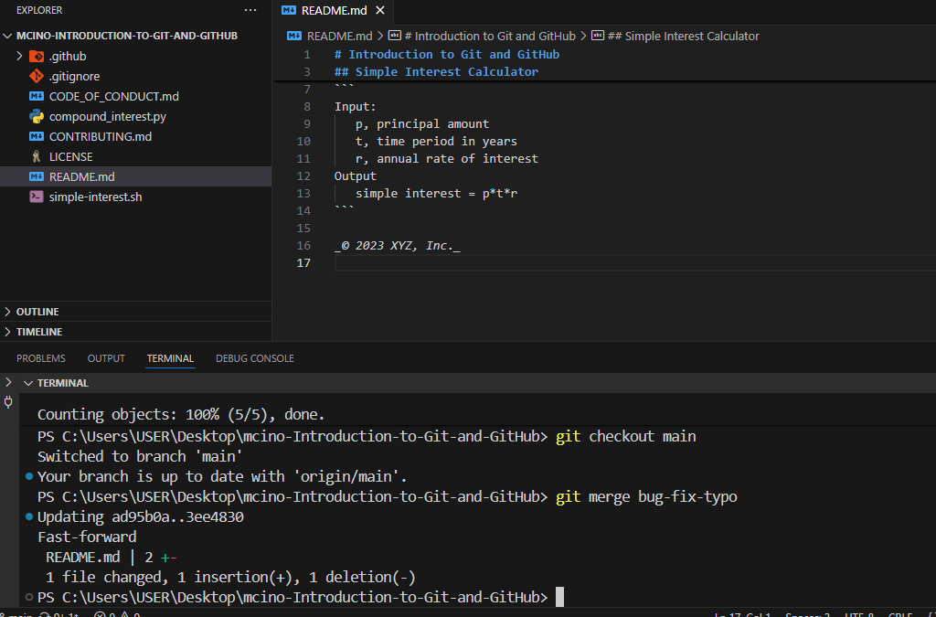Click the shell icon of simple-interest.sh
The width and height of the screenshot is (936, 617).
coord(37,197)
